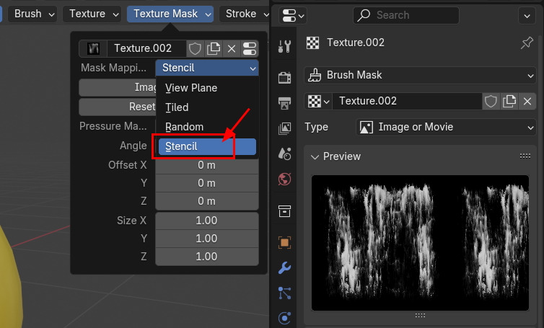Click the Offset Z value field
The width and height of the screenshot is (544, 328).
tap(207, 201)
